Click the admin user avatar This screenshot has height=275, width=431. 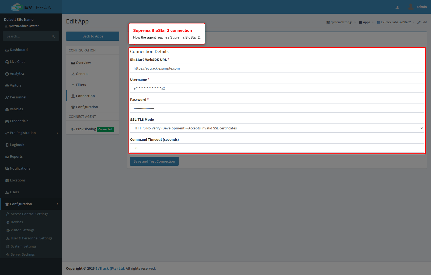(411, 7)
